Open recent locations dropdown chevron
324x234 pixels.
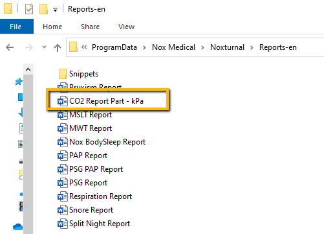pyautogui.click(x=44, y=47)
